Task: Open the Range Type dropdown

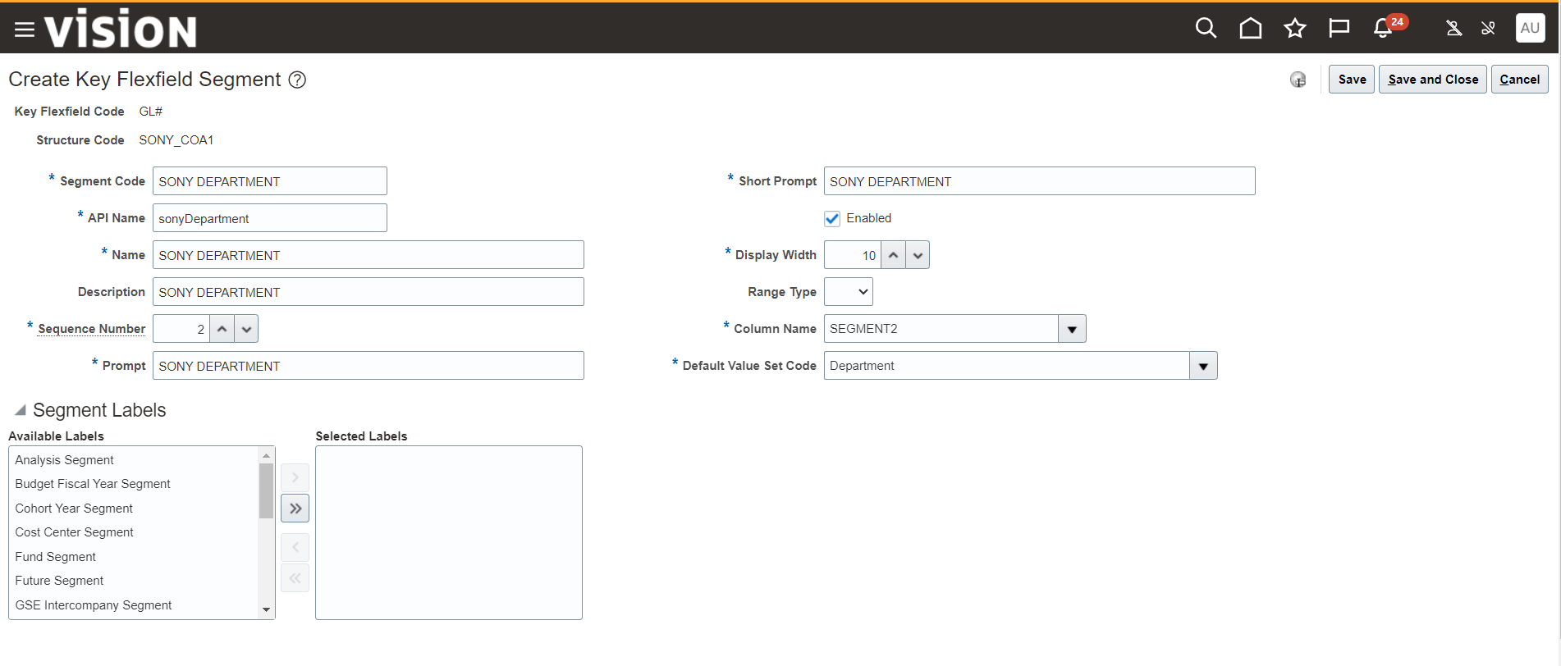Action: (849, 292)
